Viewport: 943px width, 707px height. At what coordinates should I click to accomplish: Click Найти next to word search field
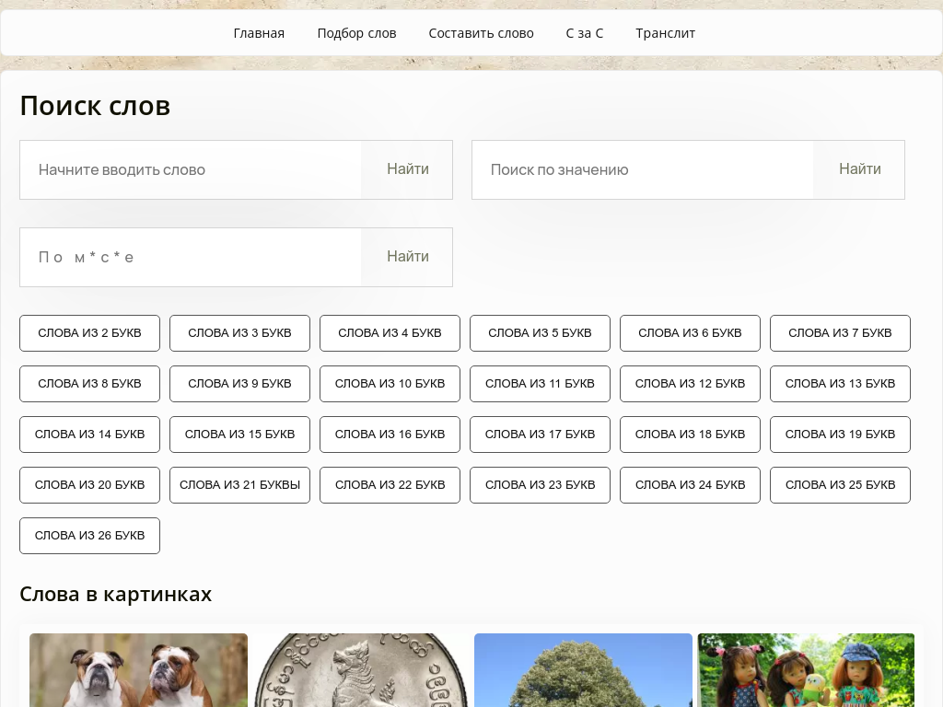(408, 169)
